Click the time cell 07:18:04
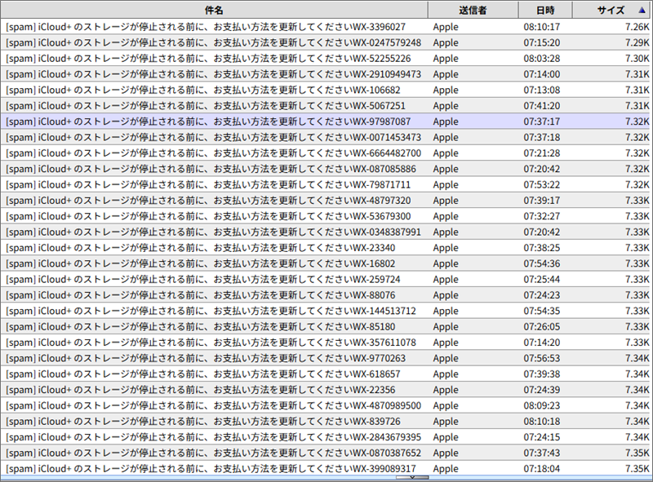Viewport: 653px width, 482px height. [542, 469]
